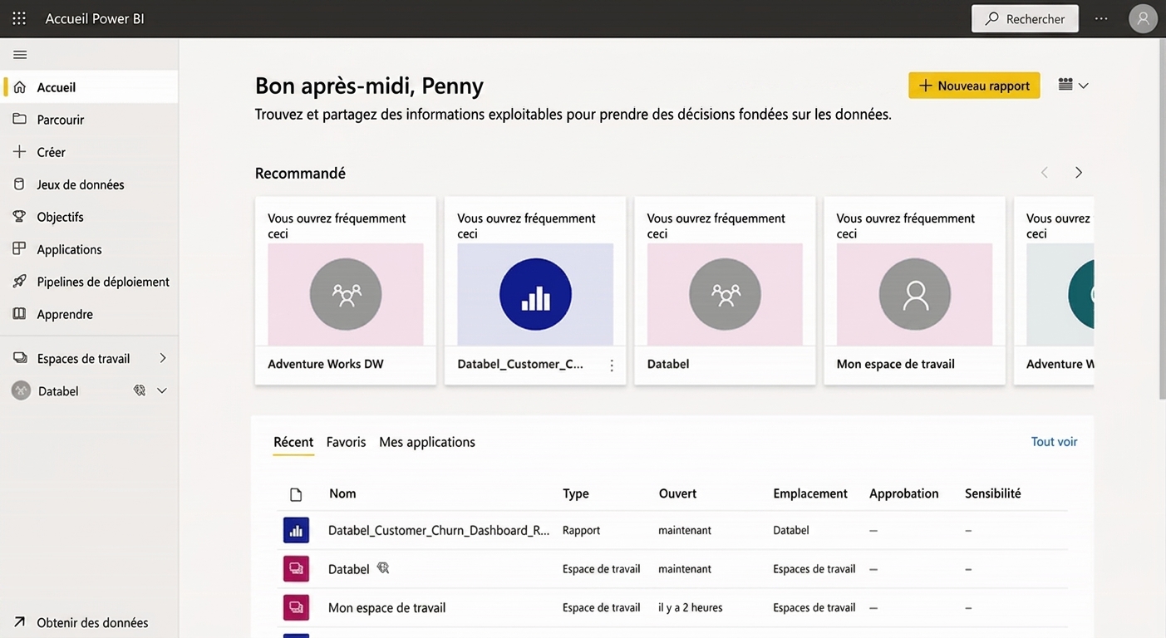Viewport: 1166px width, 638px height.
Task: Select Accueil in the navigation pane
Action: [90, 87]
